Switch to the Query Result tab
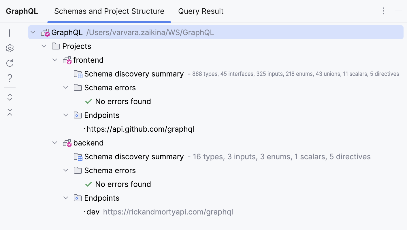Image resolution: width=407 pixels, height=230 pixels. click(x=201, y=11)
